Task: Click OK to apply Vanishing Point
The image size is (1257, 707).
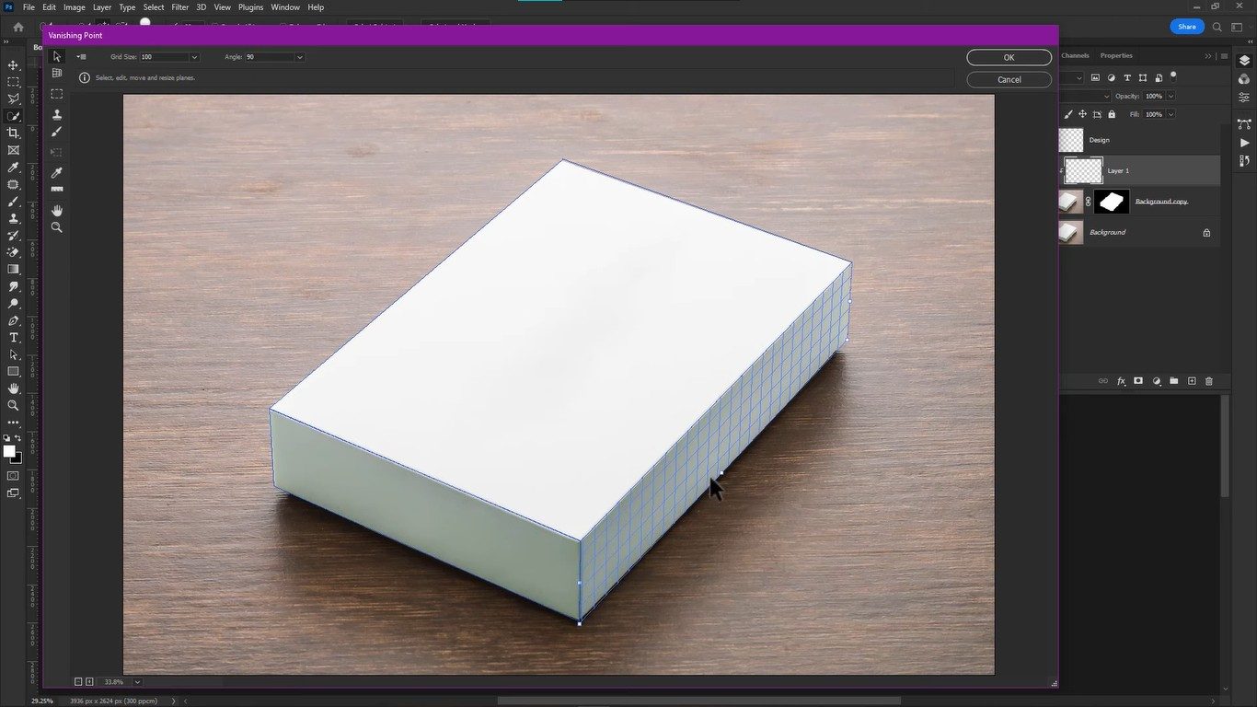Action: pyautogui.click(x=1009, y=57)
